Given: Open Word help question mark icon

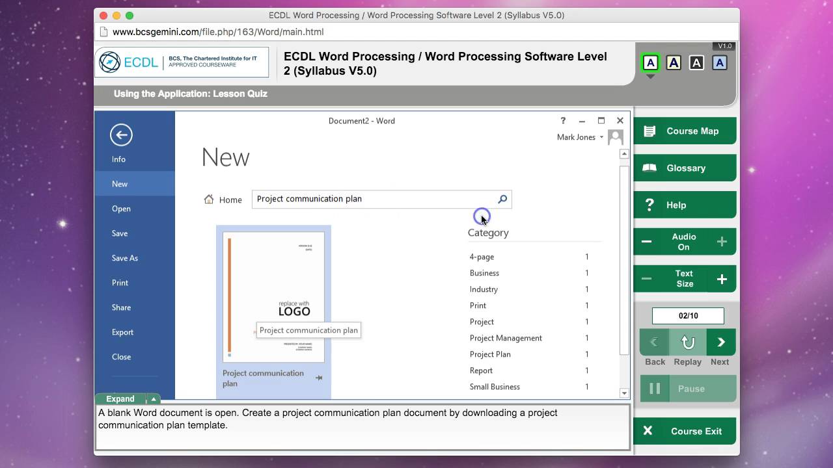Looking at the screenshot, I should (564, 120).
